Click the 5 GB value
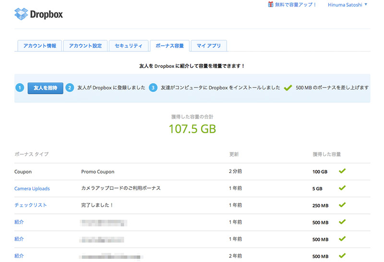 click(x=317, y=188)
